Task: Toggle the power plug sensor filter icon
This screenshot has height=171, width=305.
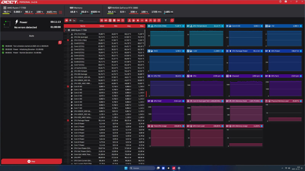Action: click(x=138, y=21)
